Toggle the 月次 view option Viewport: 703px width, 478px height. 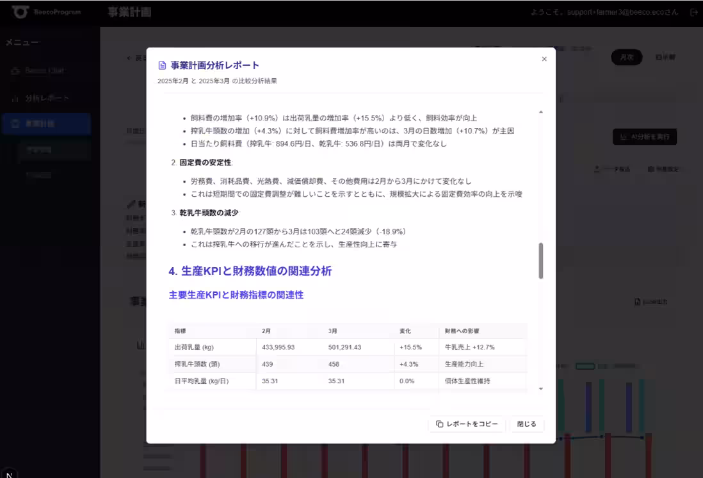(x=626, y=57)
